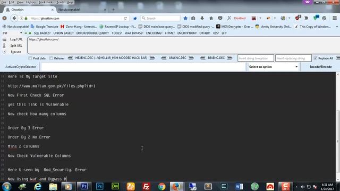340x191 pixels.
Task: Open Google Chrome from the taskbar
Action: pos(161,186)
